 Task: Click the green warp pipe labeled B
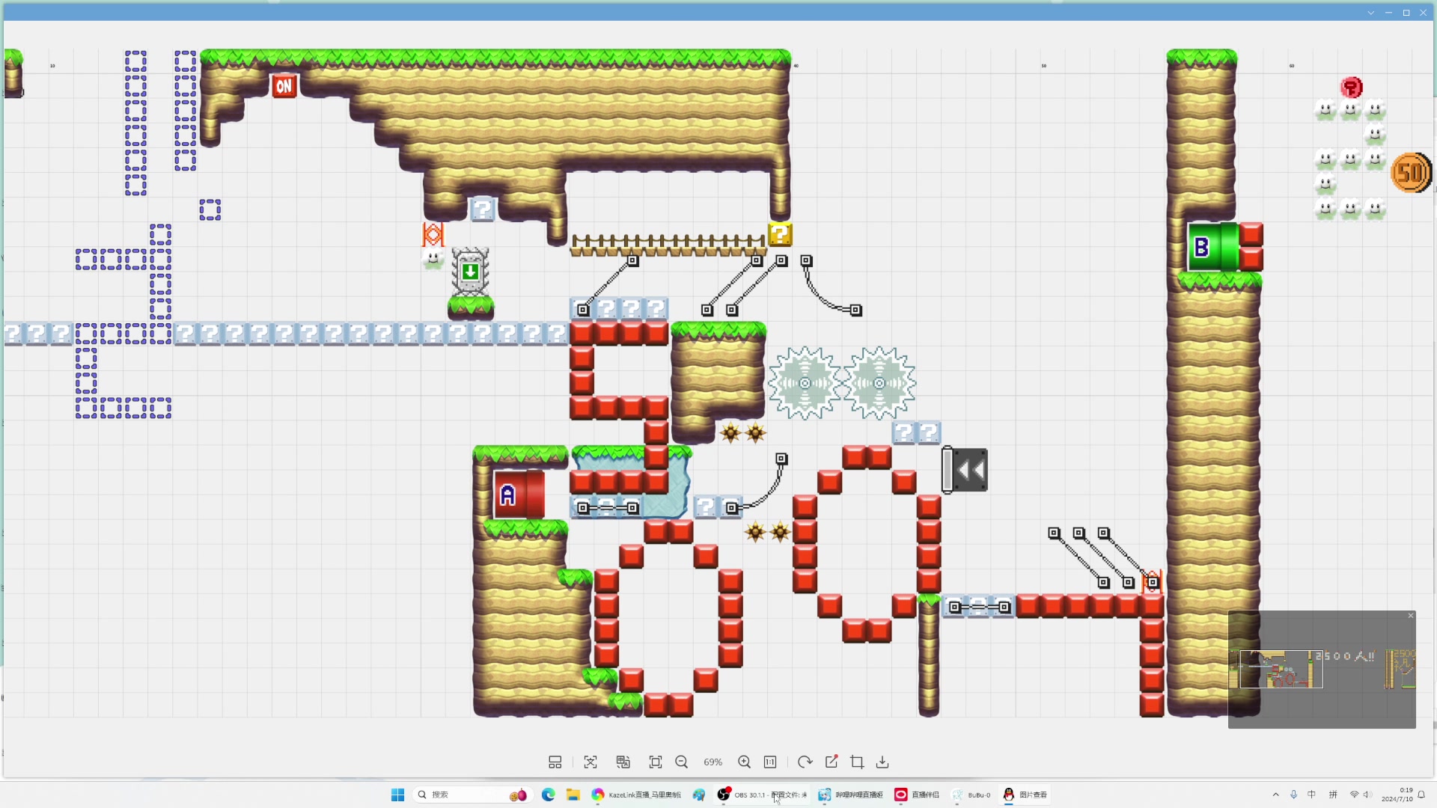(x=1213, y=247)
